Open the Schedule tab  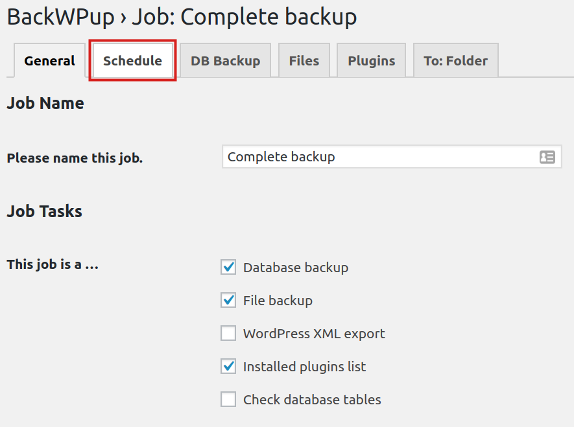132,61
